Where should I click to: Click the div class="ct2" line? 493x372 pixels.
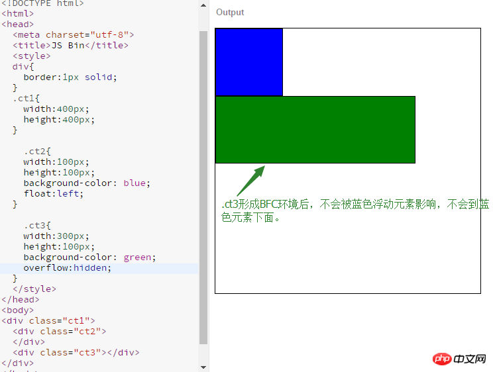pyautogui.click(x=60, y=332)
